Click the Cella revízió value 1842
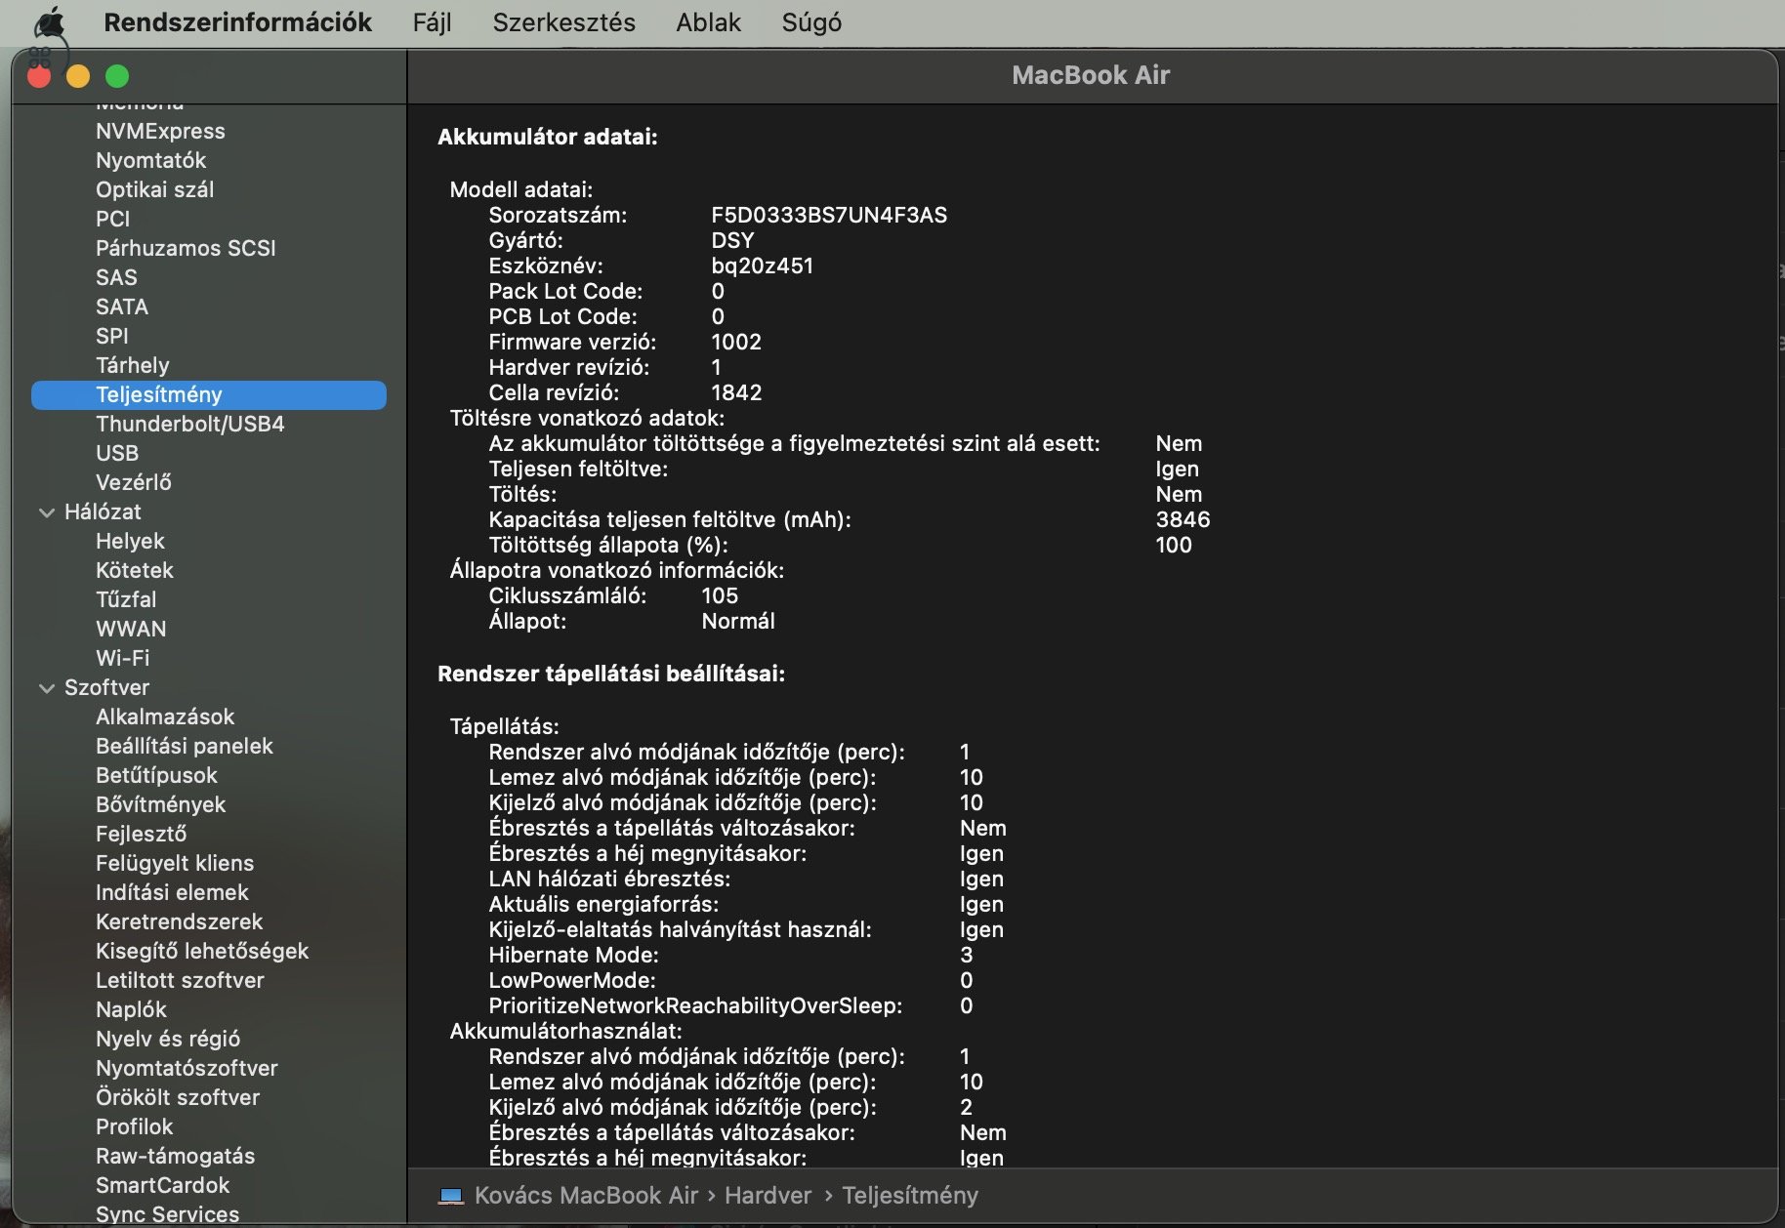Screen dimensions: 1785x1228 (736, 392)
